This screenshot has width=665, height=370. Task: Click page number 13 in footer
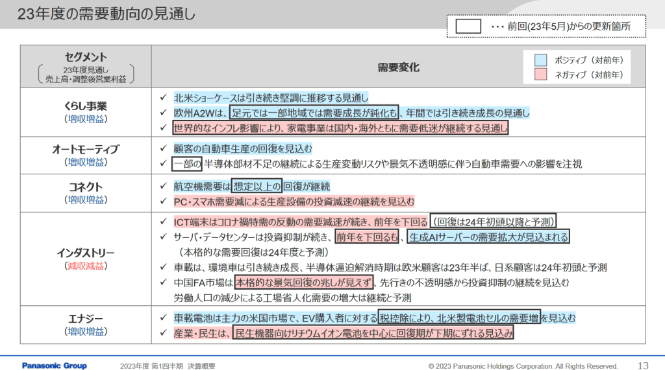644,365
